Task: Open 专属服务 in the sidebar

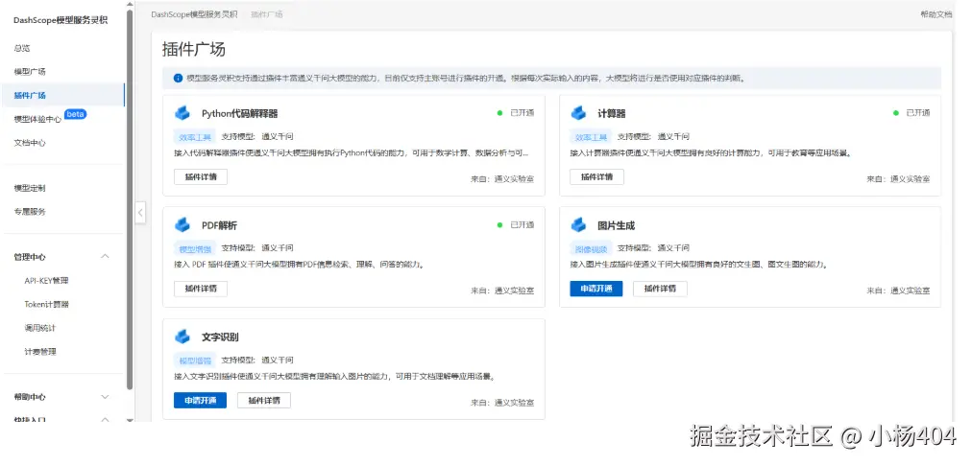Action: coord(30,212)
